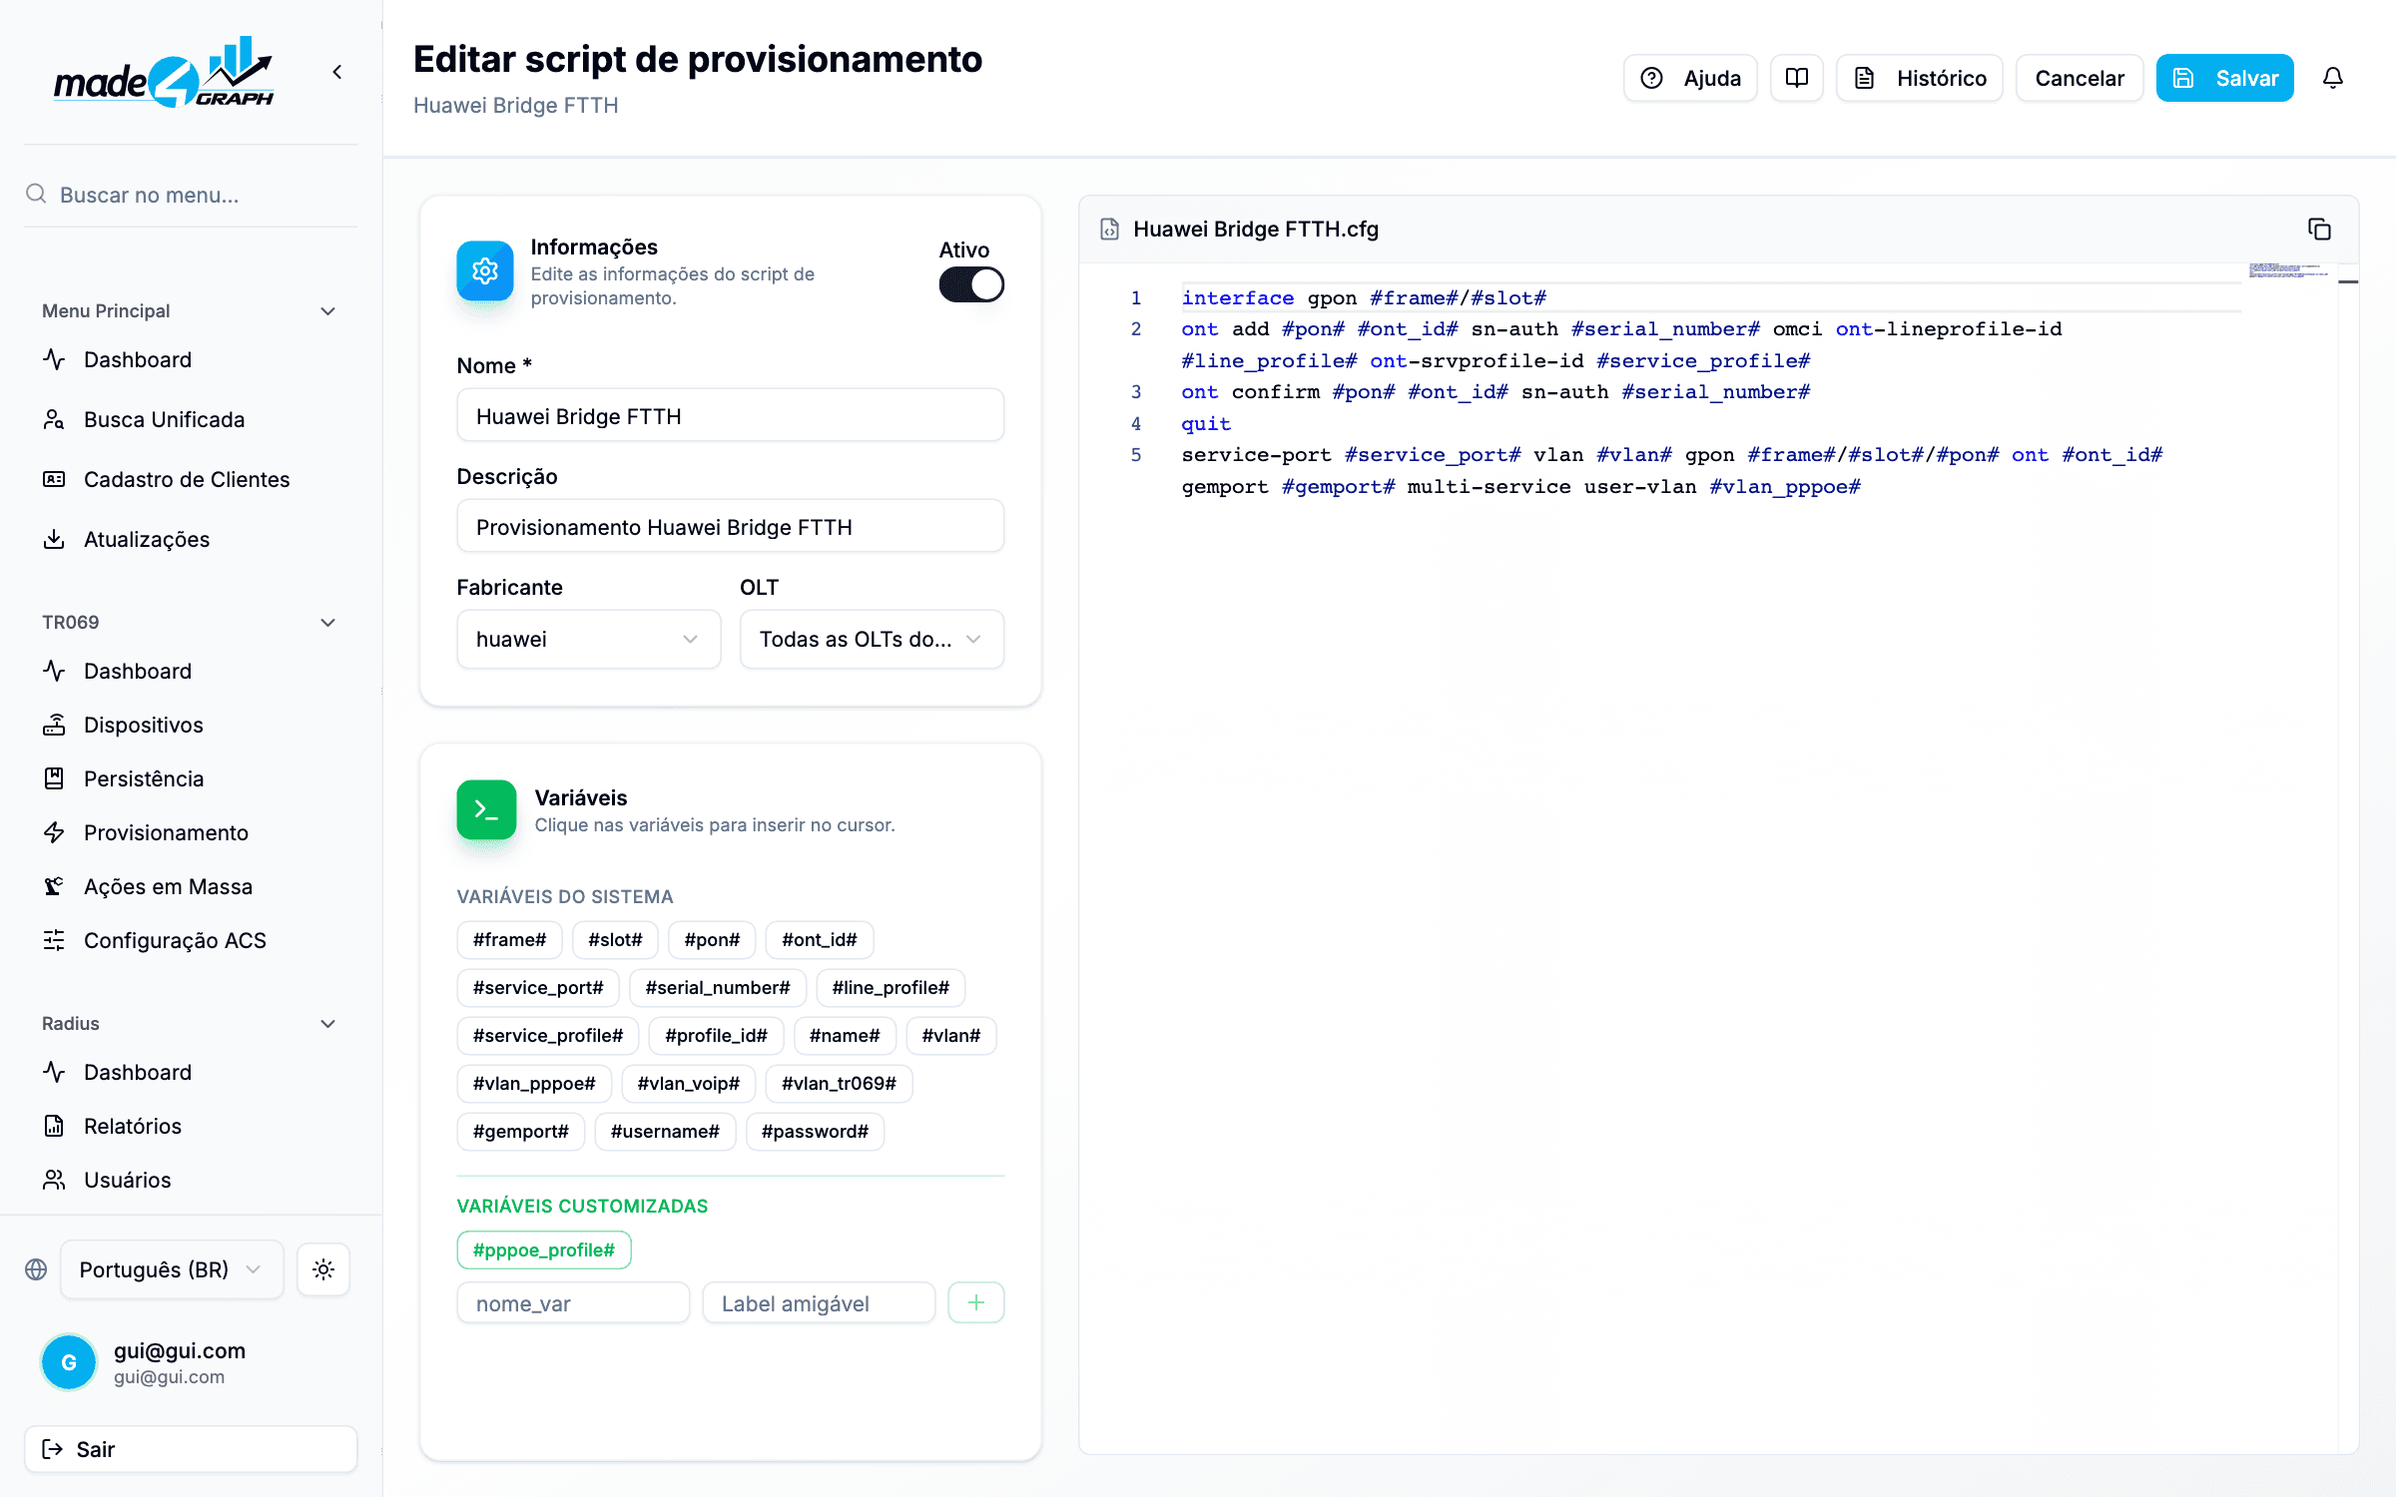
Task: Click the green terminal Variáveis icon
Action: 486,809
